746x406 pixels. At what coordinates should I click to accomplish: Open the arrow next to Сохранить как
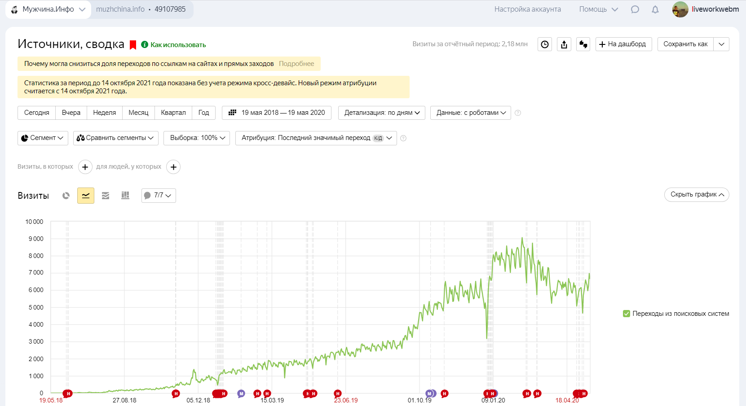721,44
